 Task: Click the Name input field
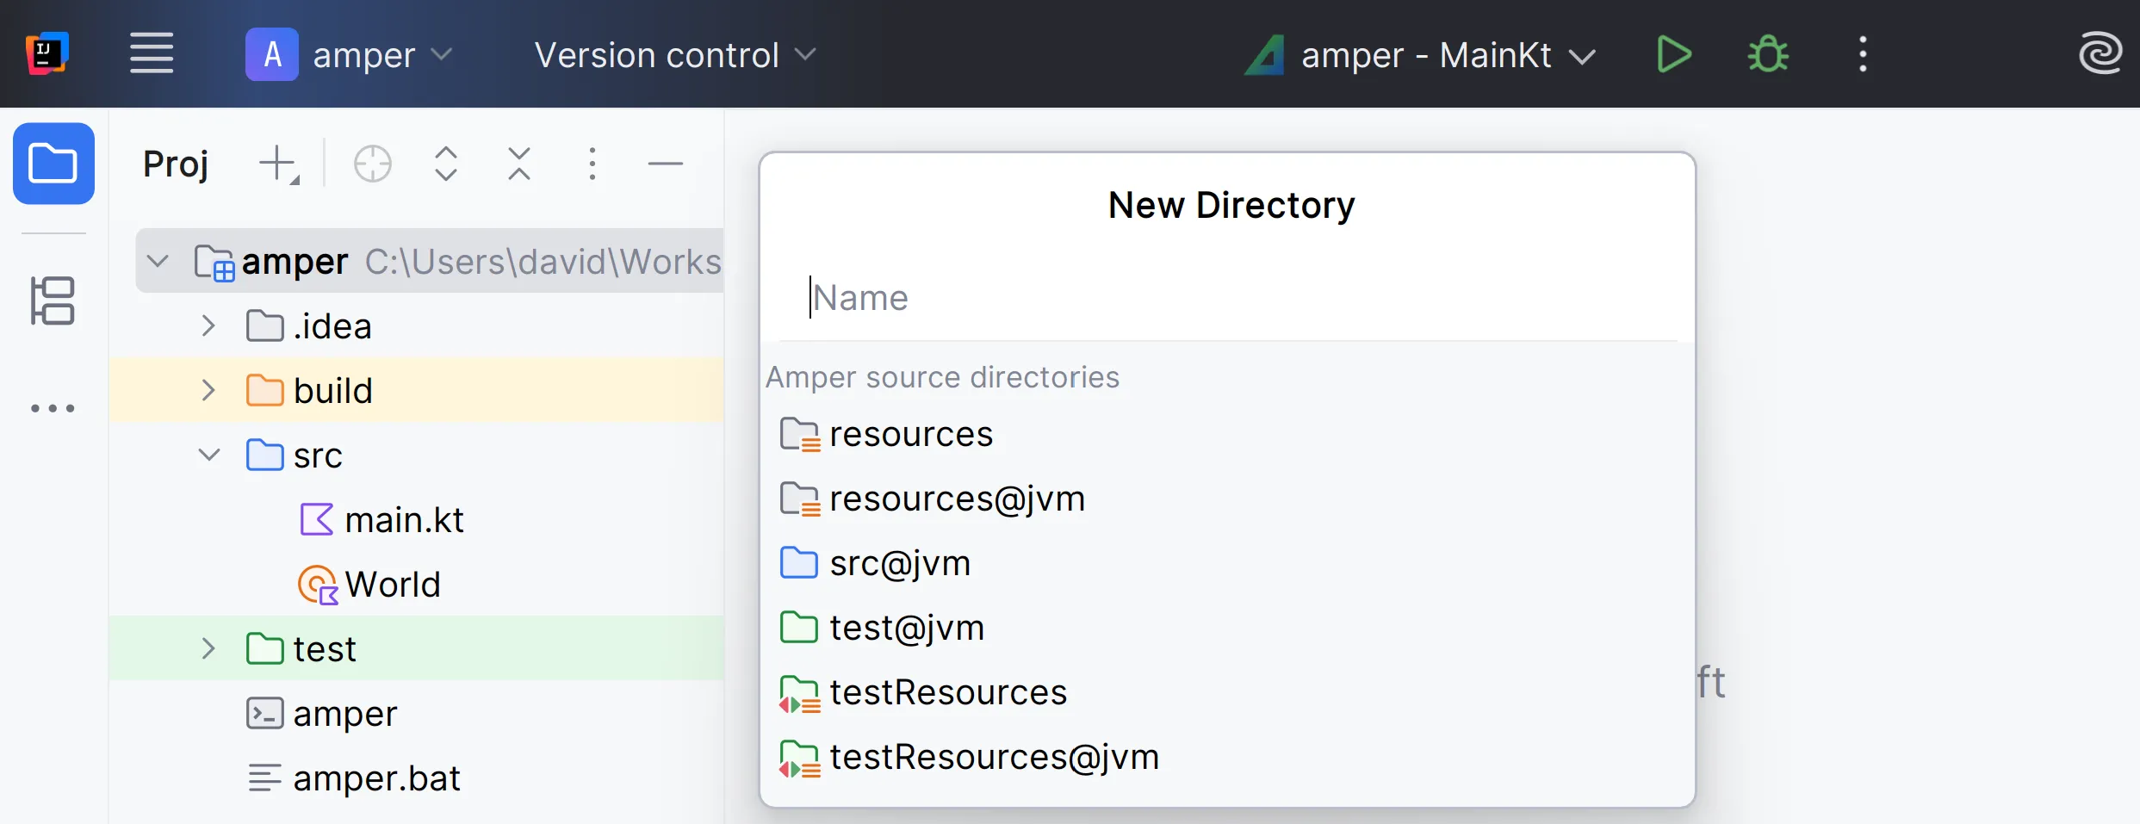(x=1231, y=298)
